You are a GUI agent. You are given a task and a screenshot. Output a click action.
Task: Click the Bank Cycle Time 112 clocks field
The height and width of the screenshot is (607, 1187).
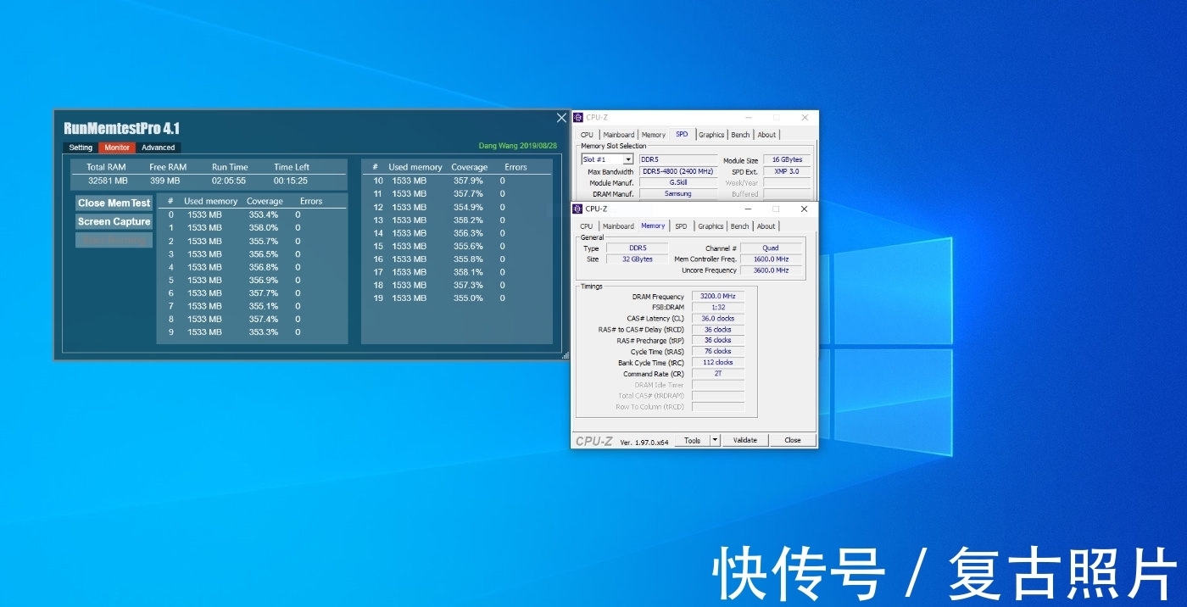click(718, 362)
